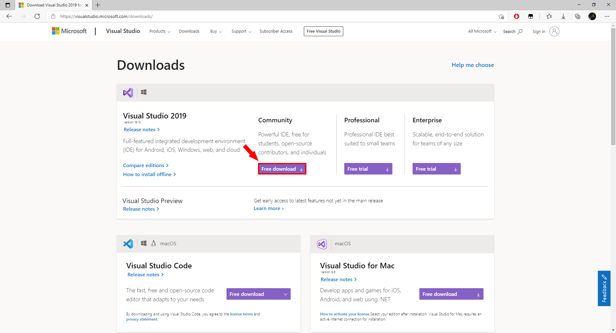The width and height of the screenshot is (616, 333).
Task: Open Downloads nav item
Action: pos(189,31)
